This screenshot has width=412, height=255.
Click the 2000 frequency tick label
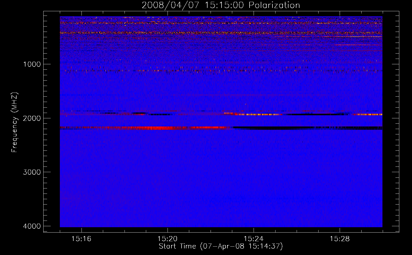32,118
